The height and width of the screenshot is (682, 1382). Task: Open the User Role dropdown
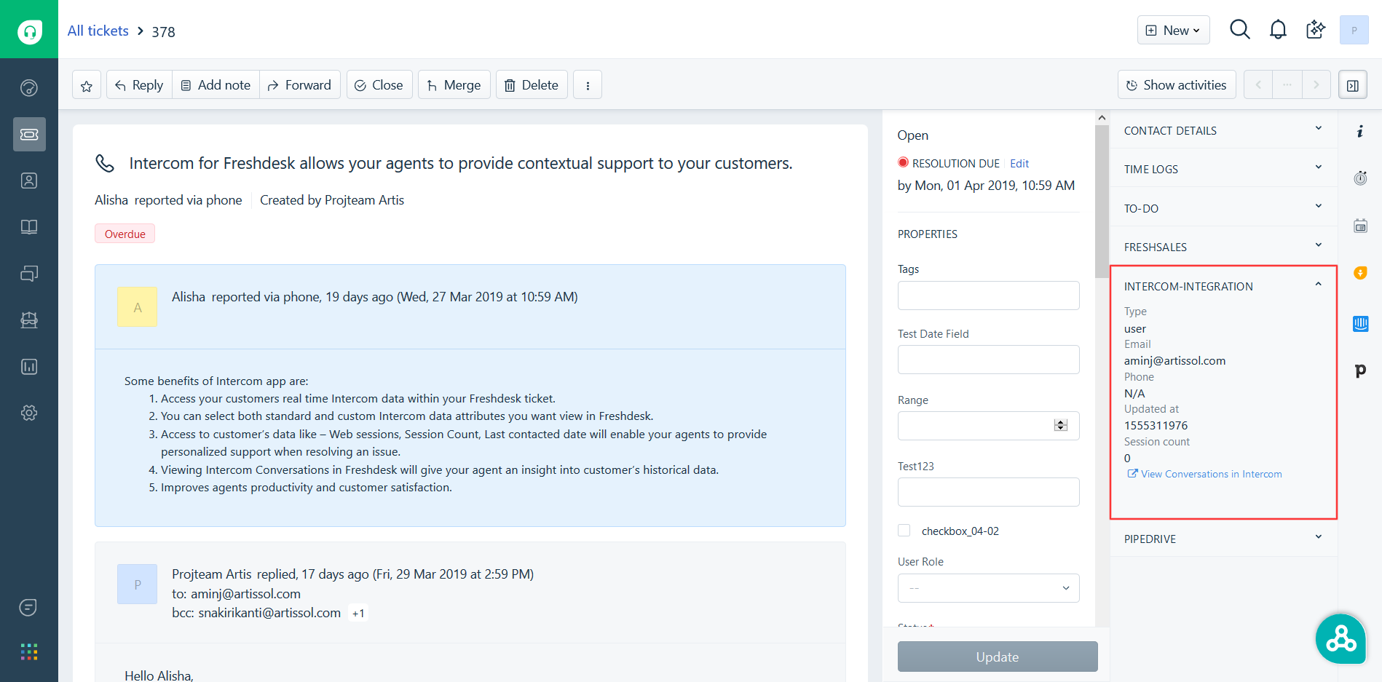click(988, 588)
